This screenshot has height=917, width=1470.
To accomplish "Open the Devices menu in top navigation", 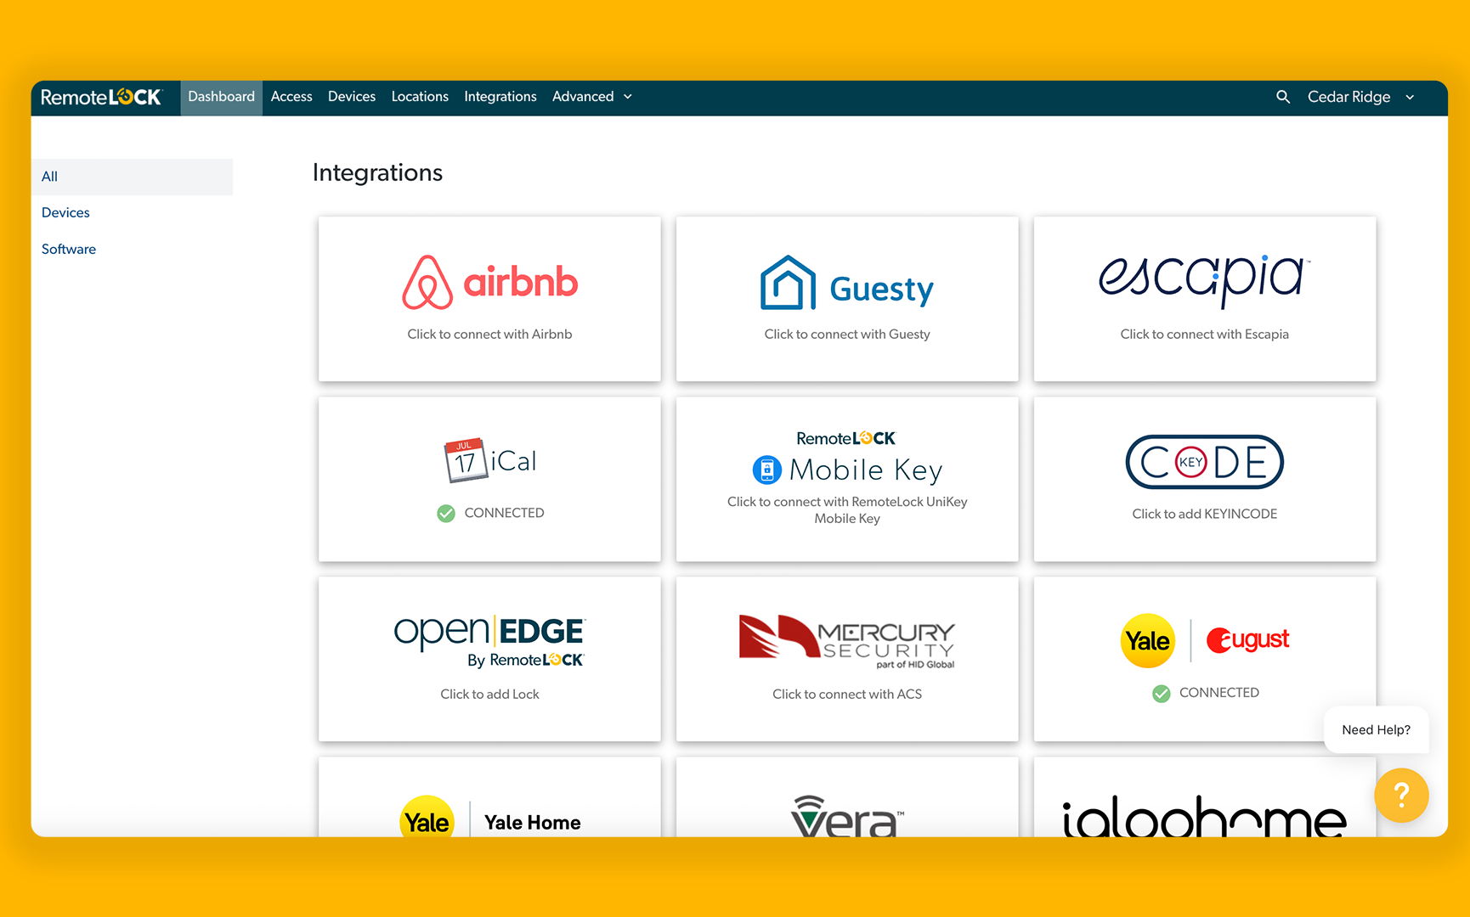I will coord(352,97).
